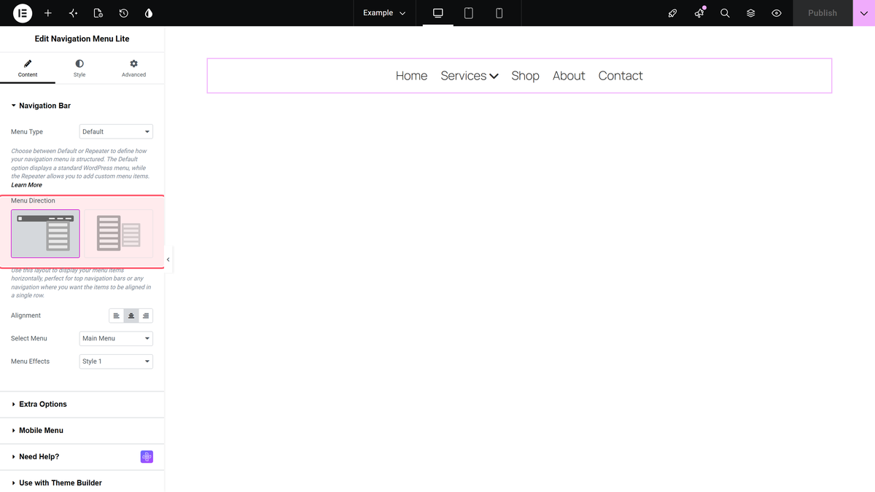
Task: Collapse the panel with the side arrow
Action: tap(168, 259)
